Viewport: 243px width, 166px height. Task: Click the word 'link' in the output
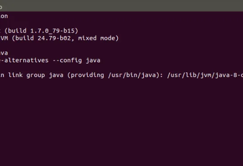[x=15, y=75]
